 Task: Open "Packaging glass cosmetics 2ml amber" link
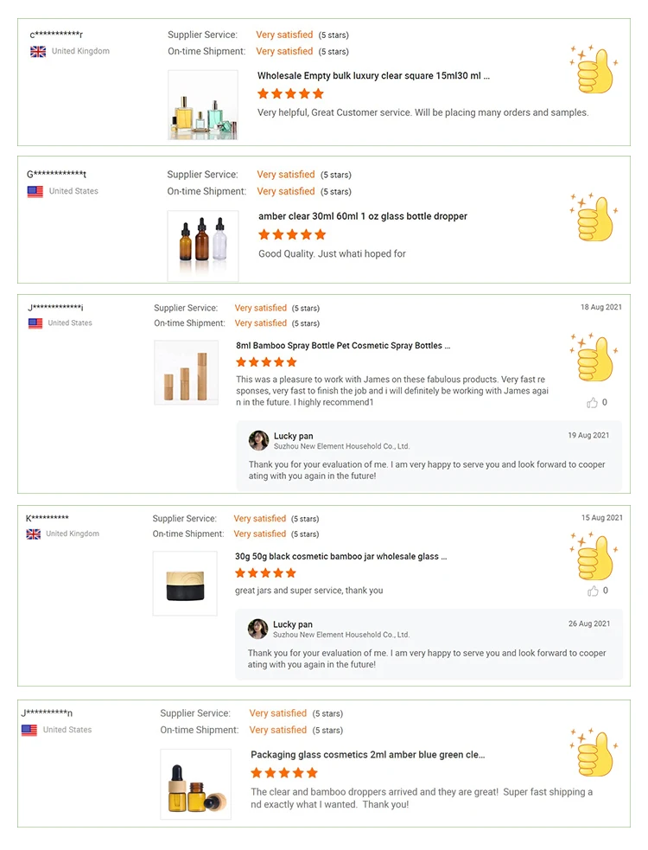point(368,755)
